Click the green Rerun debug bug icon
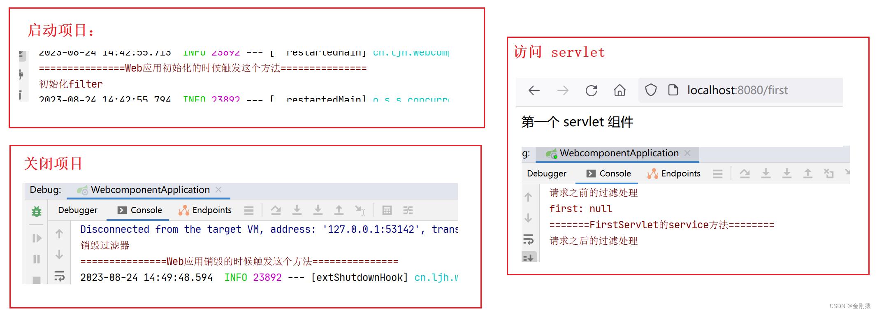 (x=37, y=211)
